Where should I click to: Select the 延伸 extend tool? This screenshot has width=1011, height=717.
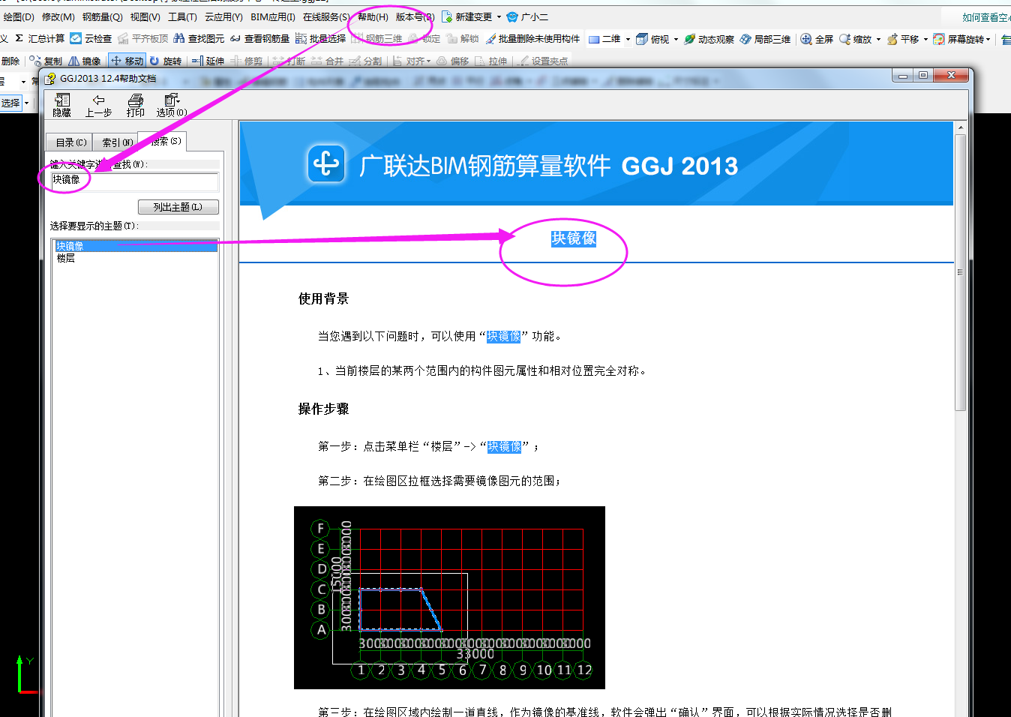208,61
